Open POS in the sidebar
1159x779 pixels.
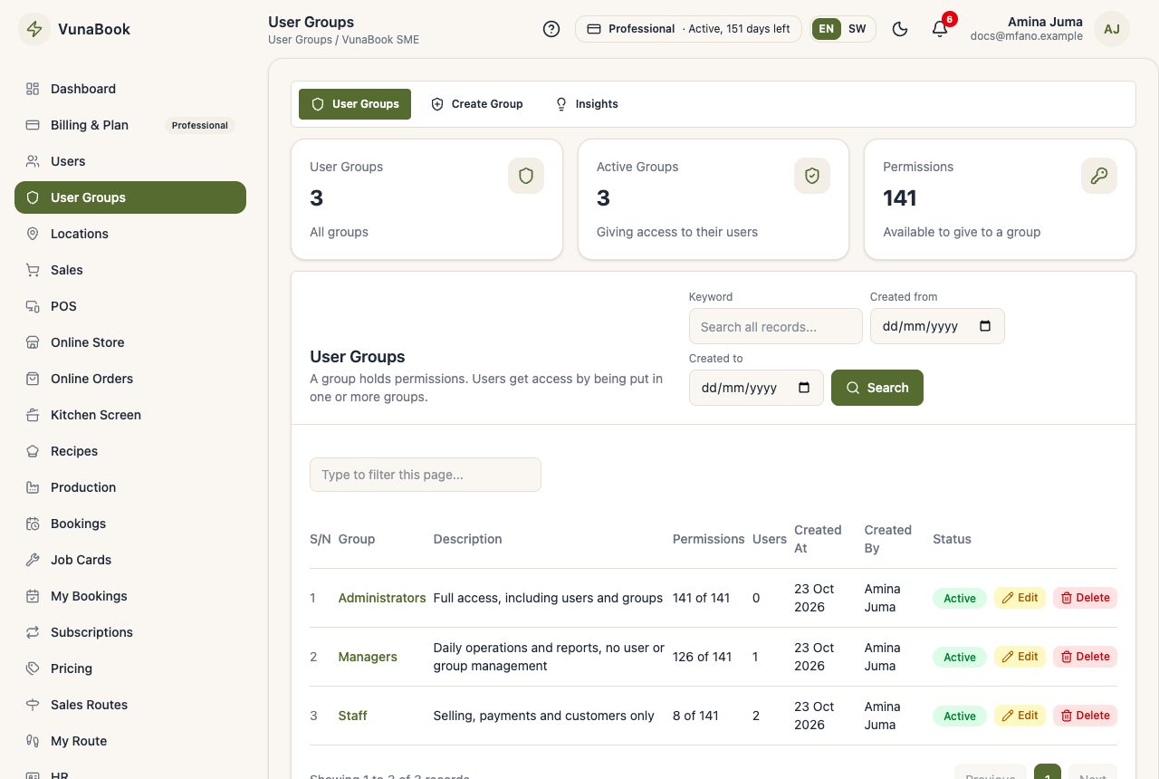pos(130,306)
